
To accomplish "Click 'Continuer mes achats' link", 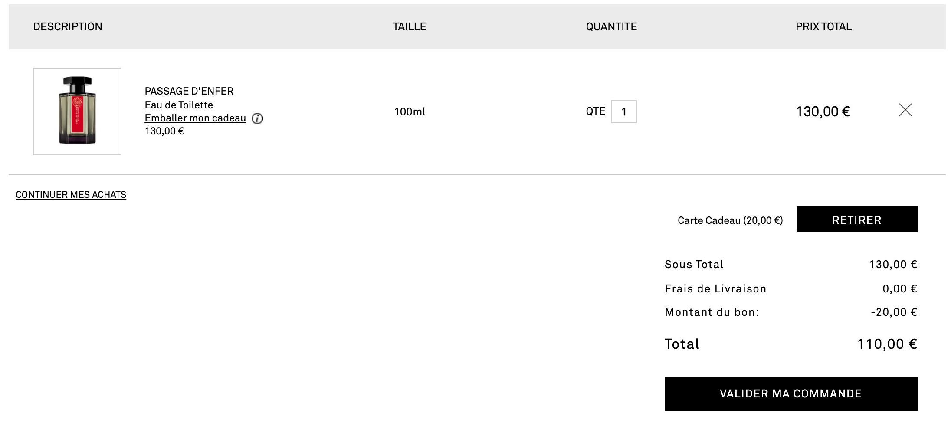I will 71,195.
